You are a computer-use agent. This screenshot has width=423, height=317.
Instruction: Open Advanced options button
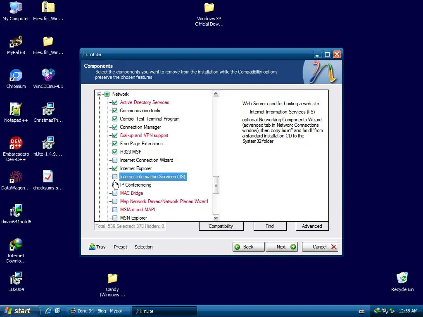pos(312,226)
